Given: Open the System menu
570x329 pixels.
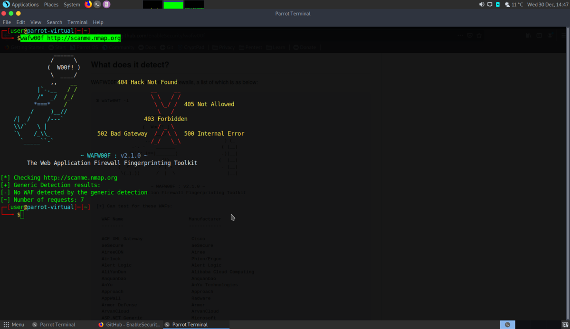Looking at the screenshot, I should tap(72, 4).
